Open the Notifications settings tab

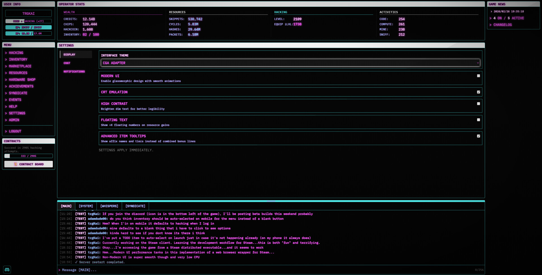pos(74,72)
